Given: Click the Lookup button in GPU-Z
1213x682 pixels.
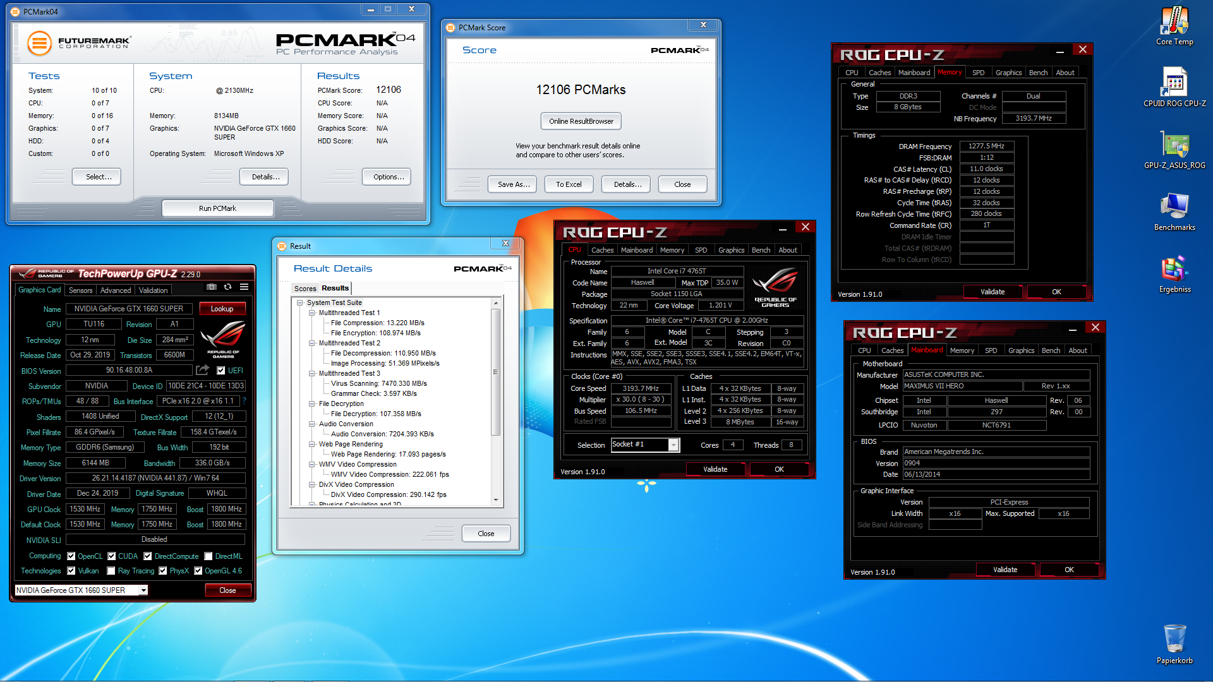Looking at the screenshot, I should pos(222,309).
